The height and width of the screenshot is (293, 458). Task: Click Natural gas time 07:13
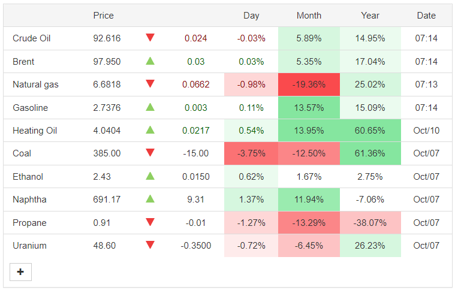pos(426,84)
